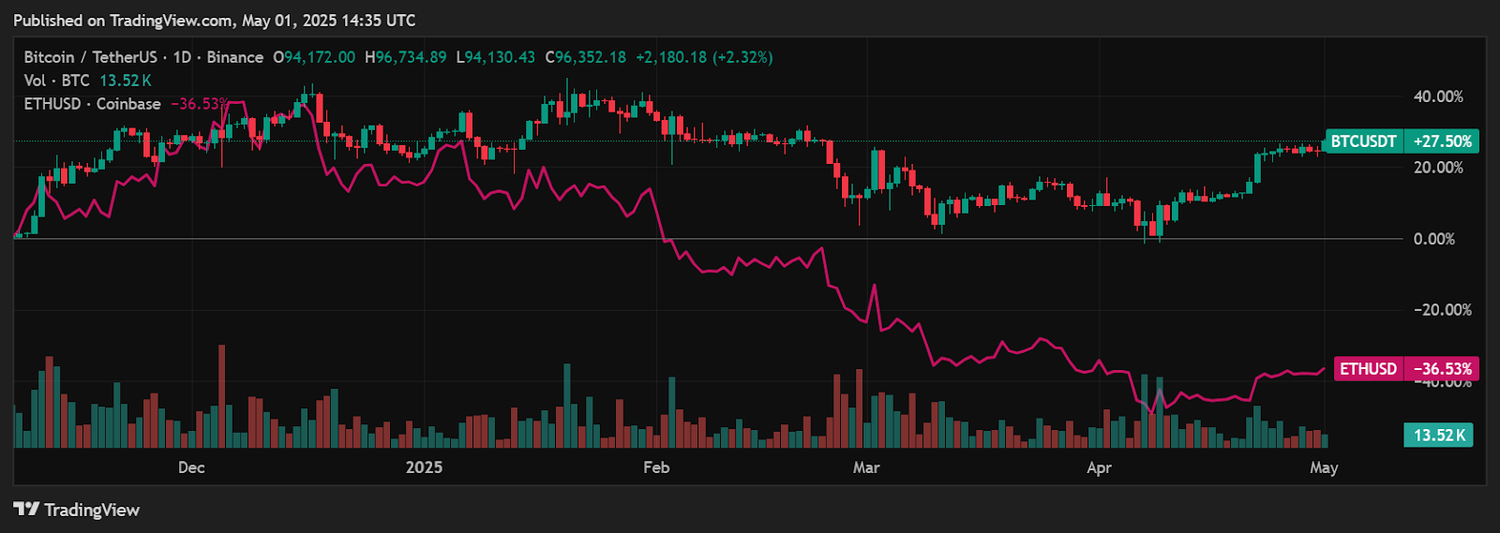Viewport: 1500px width, 533px height.
Task: Click the Mar time axis label
Action: coord(866,467)
